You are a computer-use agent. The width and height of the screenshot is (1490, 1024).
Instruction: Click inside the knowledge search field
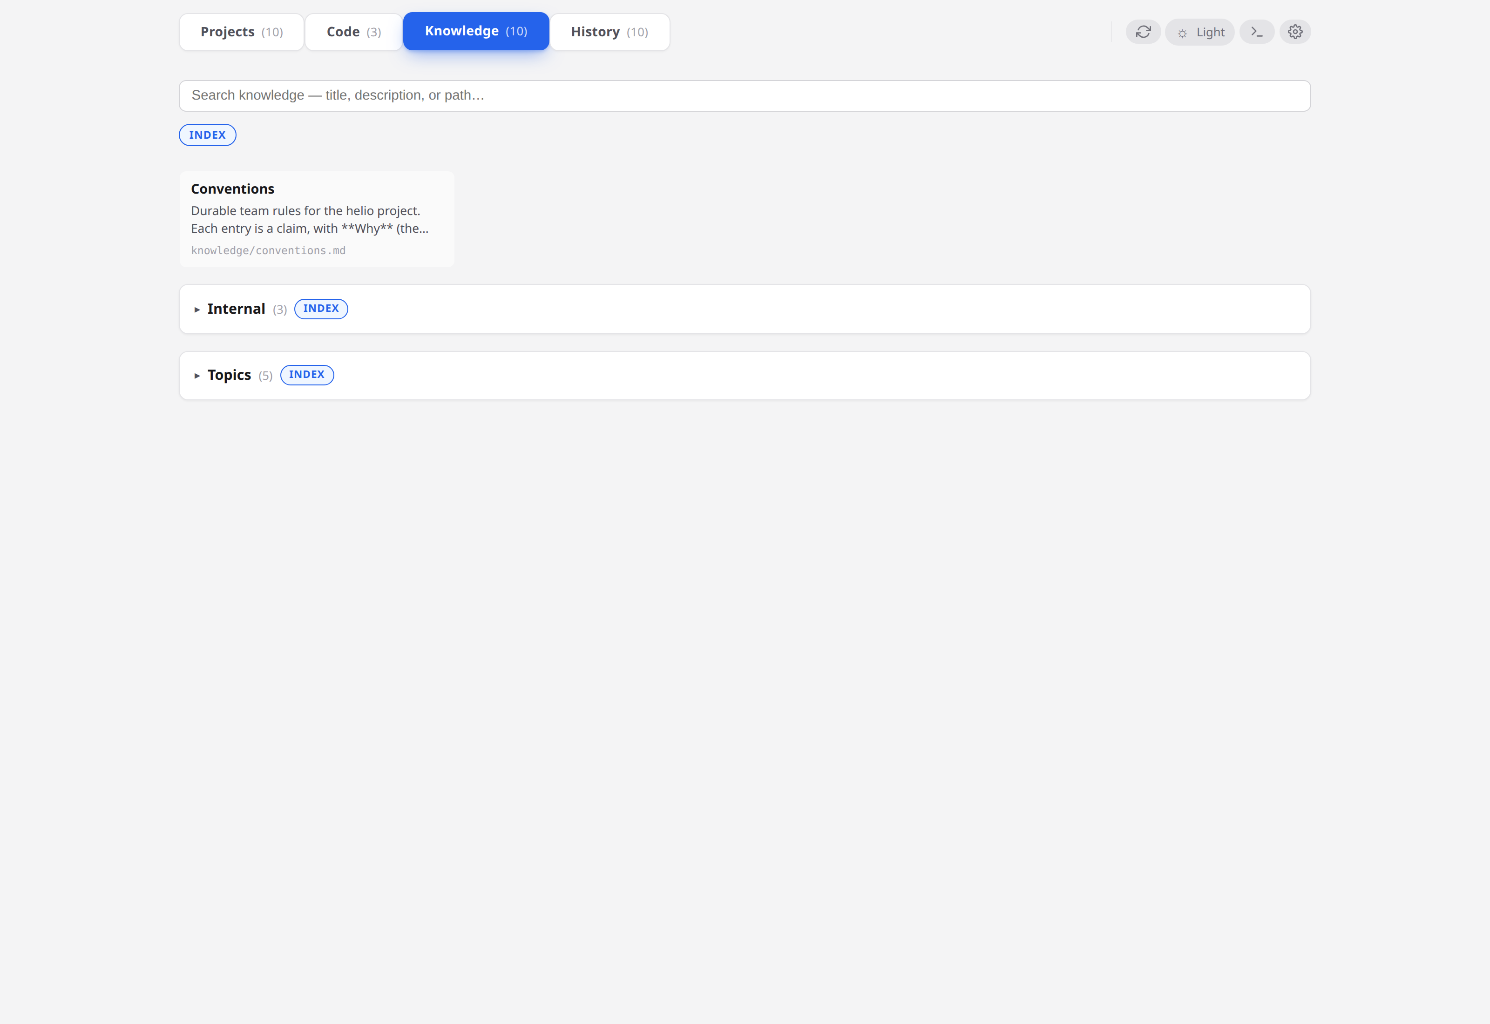[745, 95]
